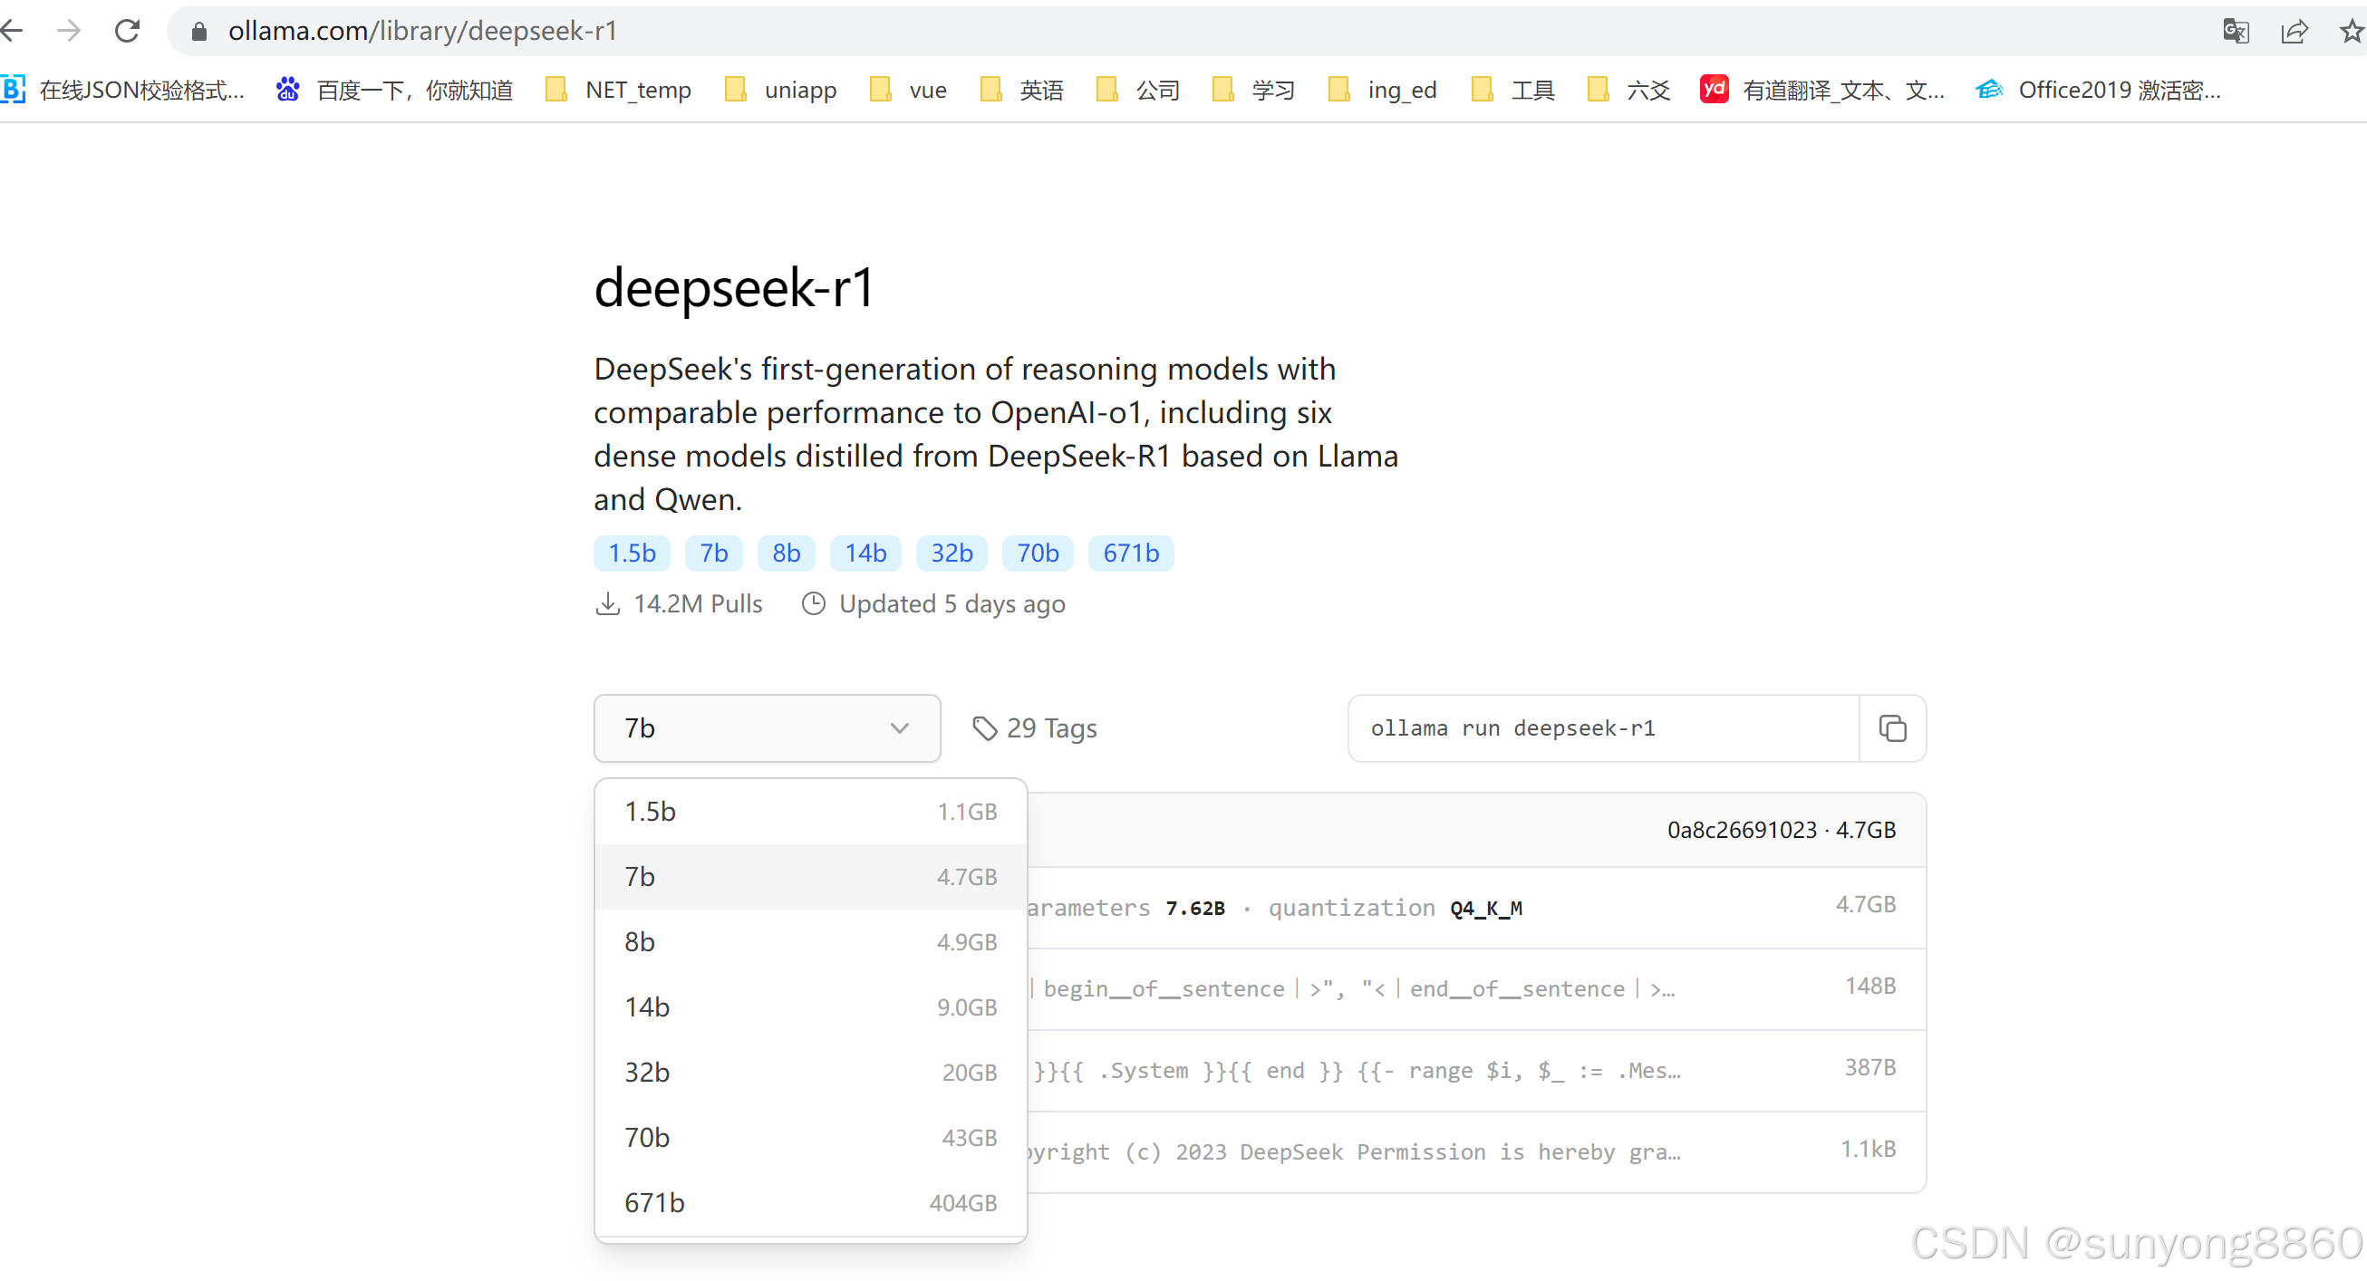
Task: Click the blue 671b tag badge
Action: (x=1130, y=553)
